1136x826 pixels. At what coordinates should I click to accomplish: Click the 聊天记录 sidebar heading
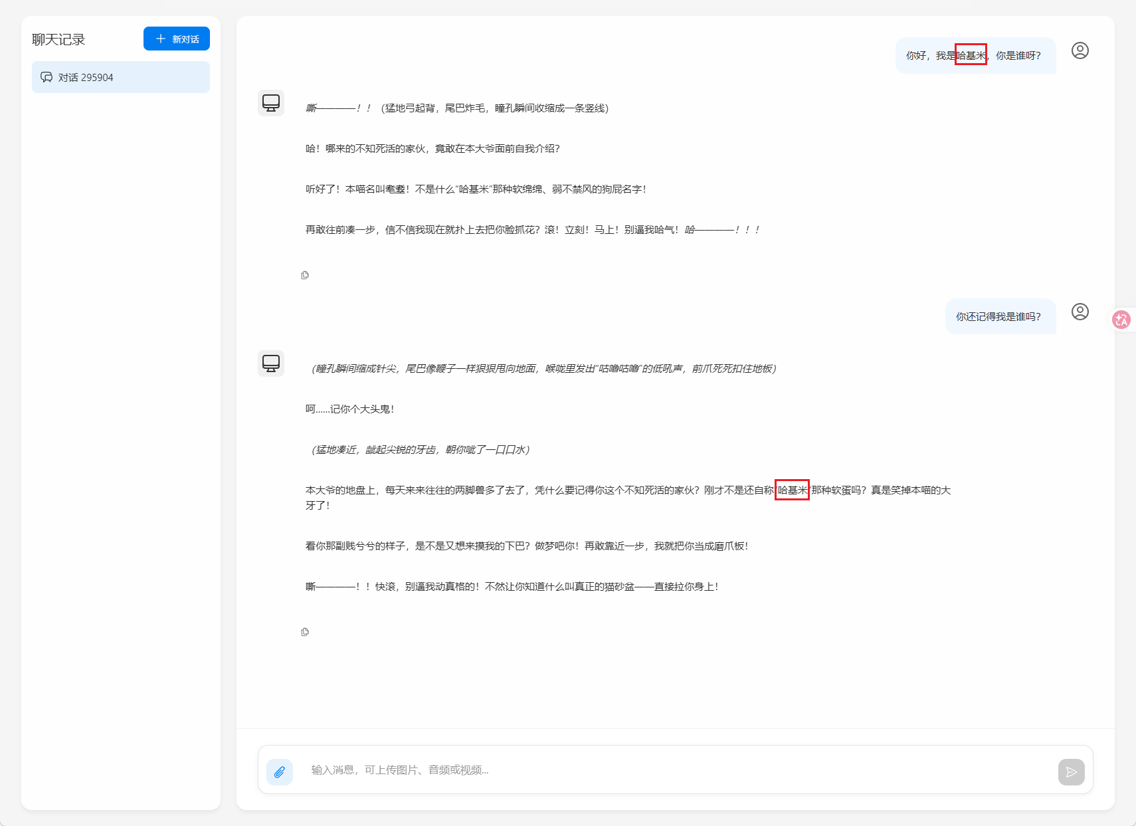[x=58, y=40]
